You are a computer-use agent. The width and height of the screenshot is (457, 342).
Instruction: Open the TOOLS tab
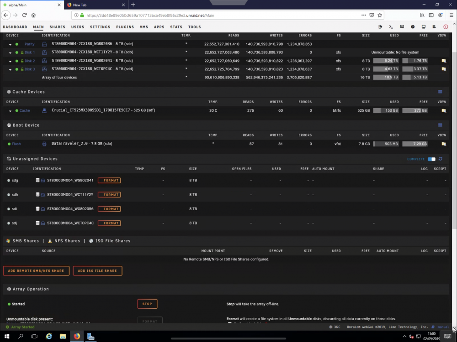[x=194, y=27]
